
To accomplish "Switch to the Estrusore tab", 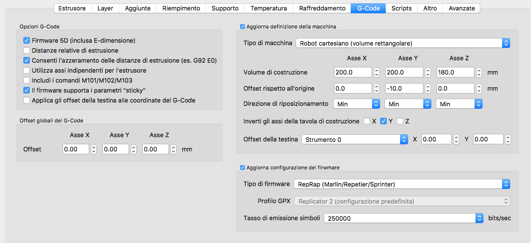I will (x=72, y=8).
